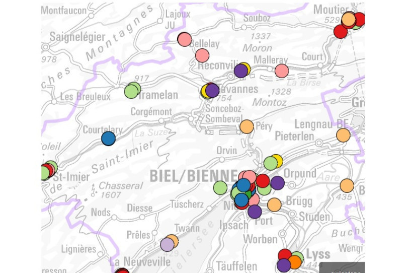Select the Saignelégier town label
Viewport: 409px width, 273px height.
pyautogui.click(x=77, y=37)
